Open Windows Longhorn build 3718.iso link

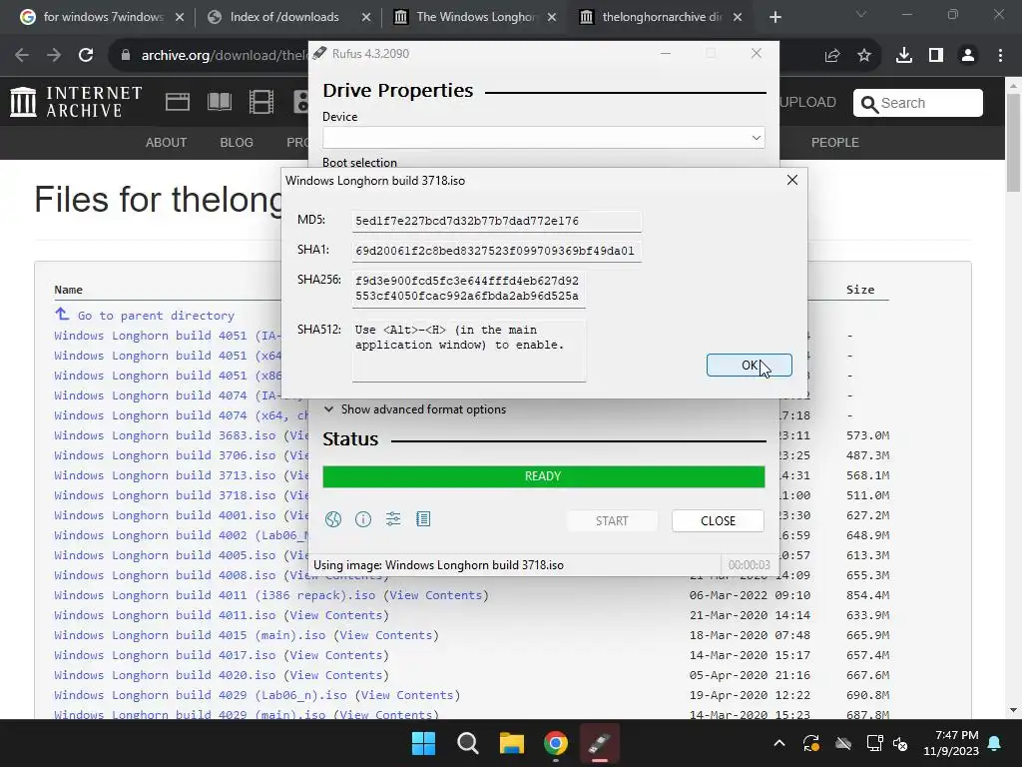[x=165, y=495]
